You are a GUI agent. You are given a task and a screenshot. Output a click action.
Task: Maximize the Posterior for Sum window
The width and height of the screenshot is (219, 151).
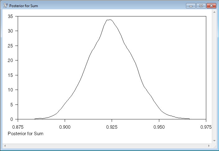[201, 6]
